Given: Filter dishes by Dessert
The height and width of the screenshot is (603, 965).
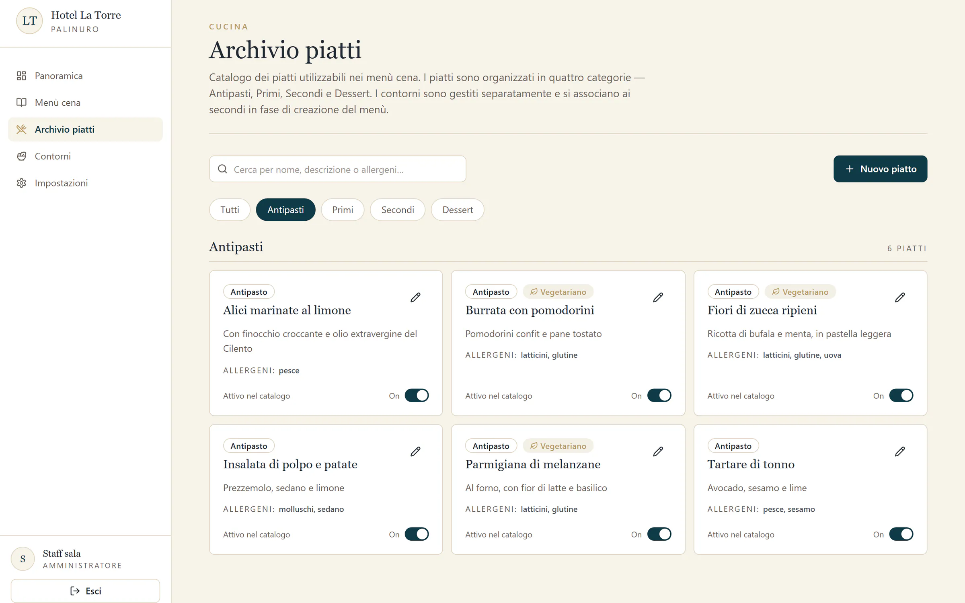Looking at the screenshot, I should pyautogui.click(x=458, y=210).
